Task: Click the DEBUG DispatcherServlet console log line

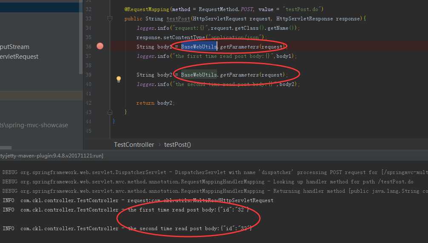Action: [x=215, y=172]
